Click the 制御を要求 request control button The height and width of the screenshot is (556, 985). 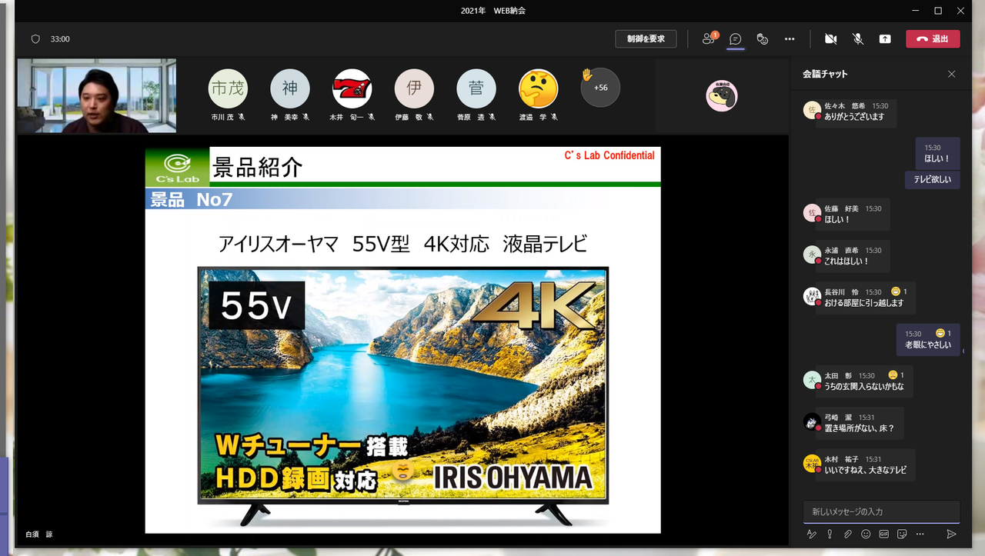point(646,39)
